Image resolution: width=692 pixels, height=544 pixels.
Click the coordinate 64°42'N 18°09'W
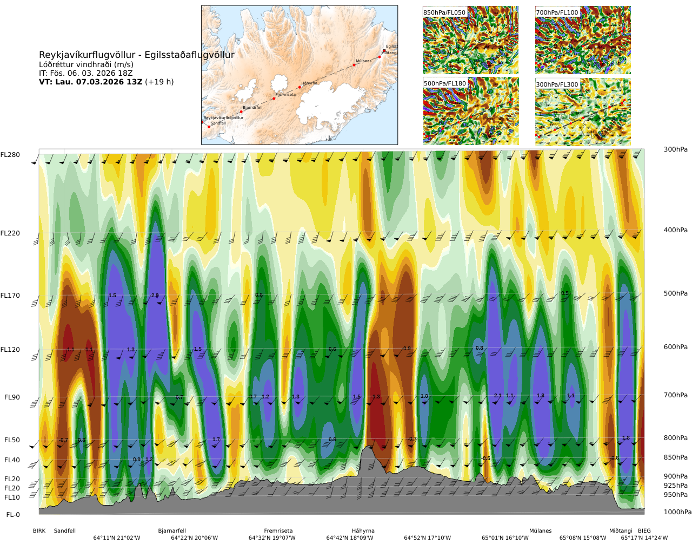coord(350,538)
